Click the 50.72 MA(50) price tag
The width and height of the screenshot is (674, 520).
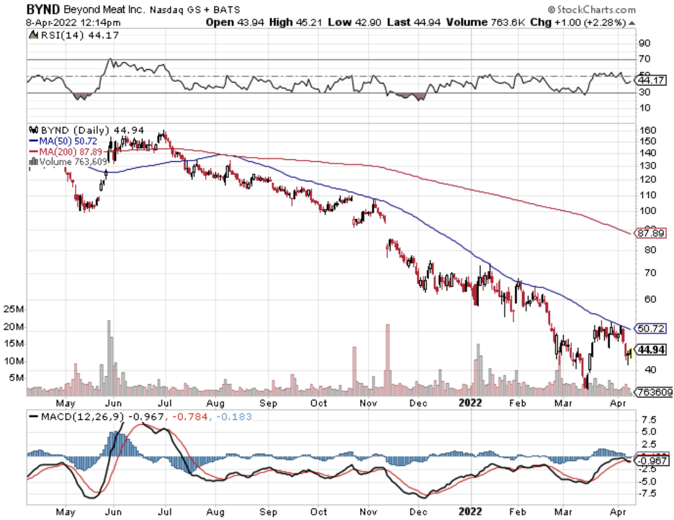click(651, 328)
